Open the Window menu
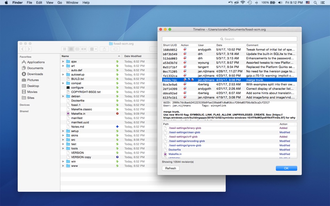The image size is (330, 206). [72, 2]
